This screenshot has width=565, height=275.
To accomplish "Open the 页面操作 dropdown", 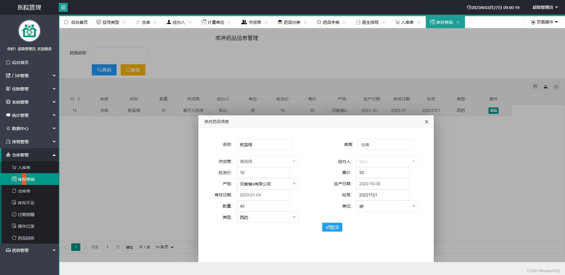I will (x=545, y=22).
